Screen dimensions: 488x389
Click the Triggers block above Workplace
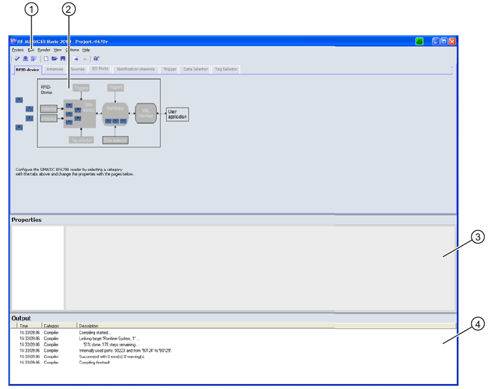coord(116,87)
